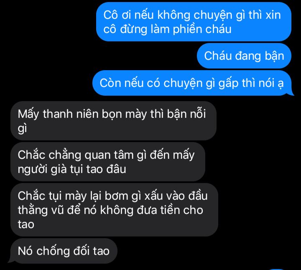Select the message starting "Cô ơi nếu không chuyện"
Screen dimensions: 301x270
coord(194,22)
